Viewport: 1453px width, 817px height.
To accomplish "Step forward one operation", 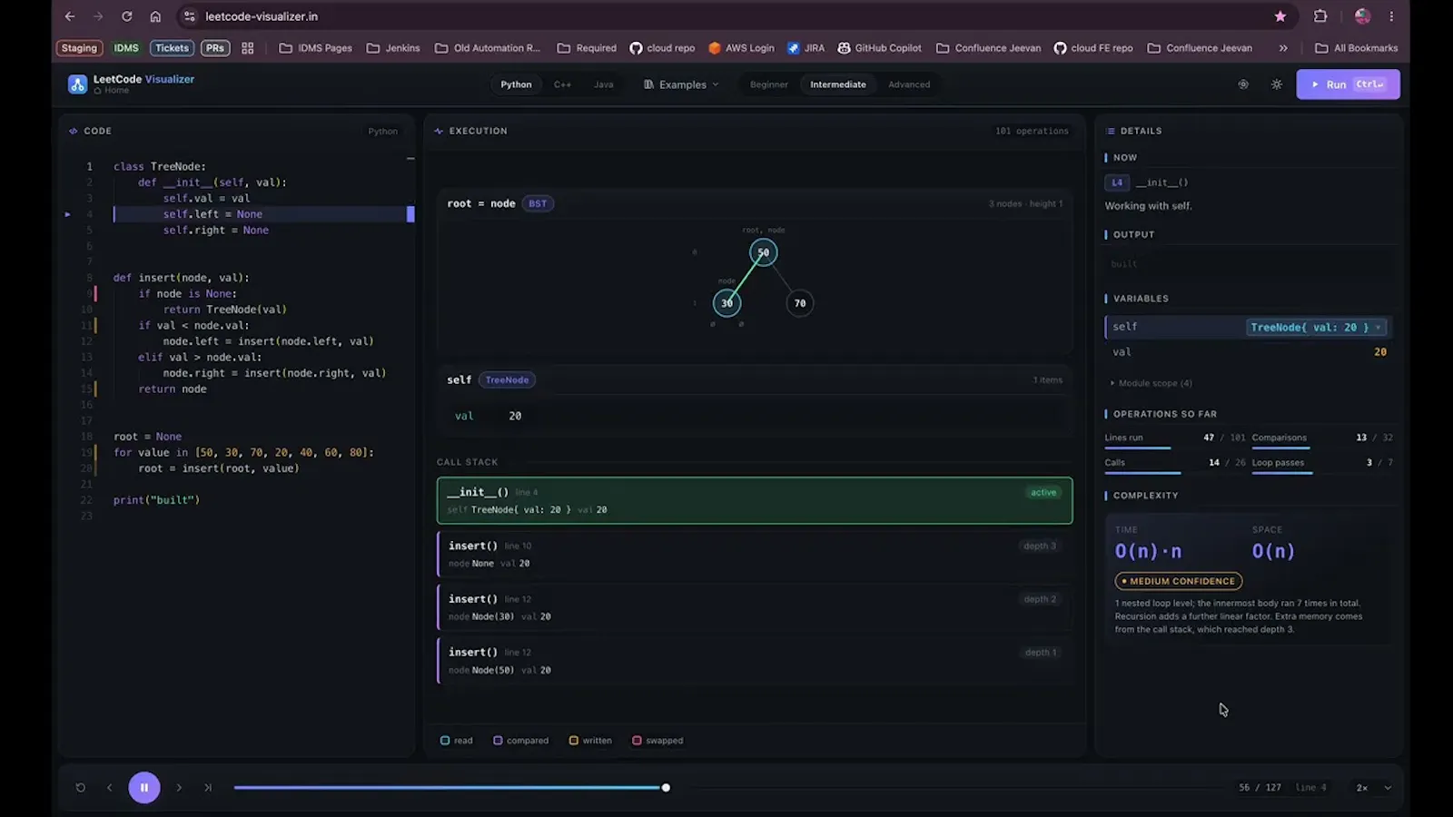I will click(x=179, y=788).
